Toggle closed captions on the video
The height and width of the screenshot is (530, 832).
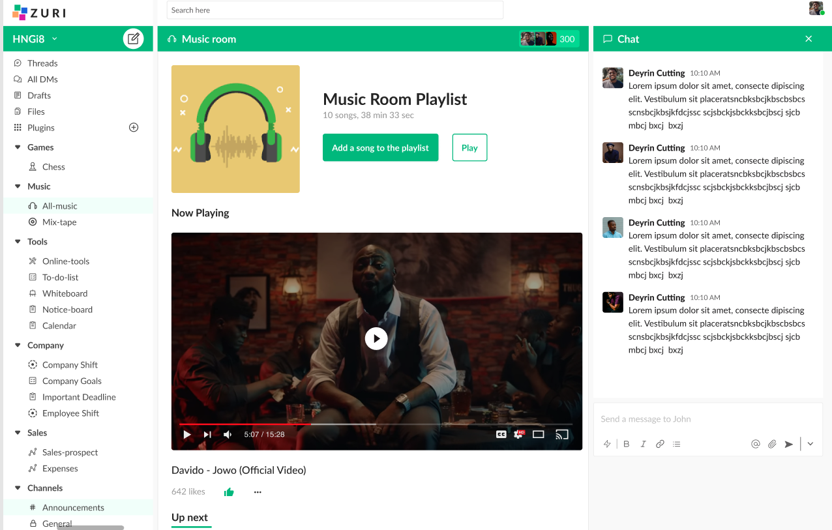[x=501, y=434]
